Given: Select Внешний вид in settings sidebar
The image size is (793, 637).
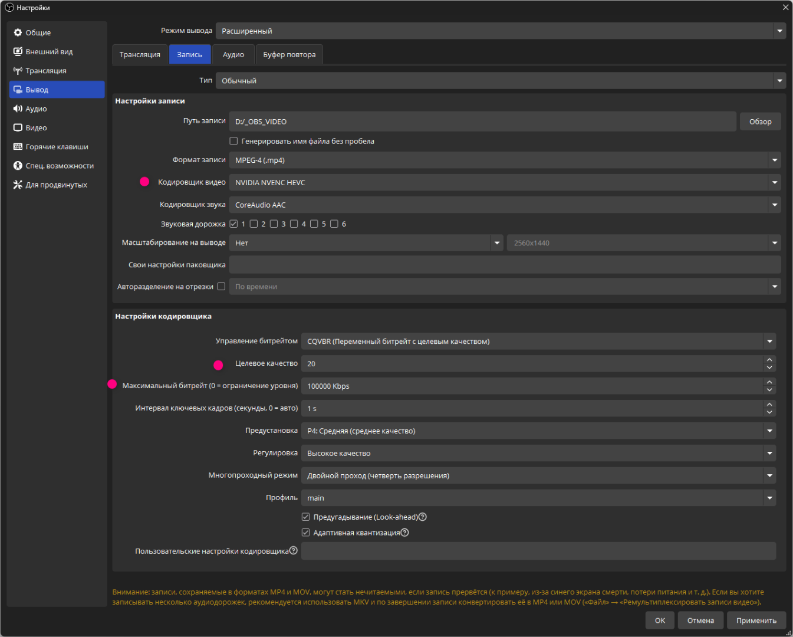Looking at the screenshot, I should [x=57, y=51].
